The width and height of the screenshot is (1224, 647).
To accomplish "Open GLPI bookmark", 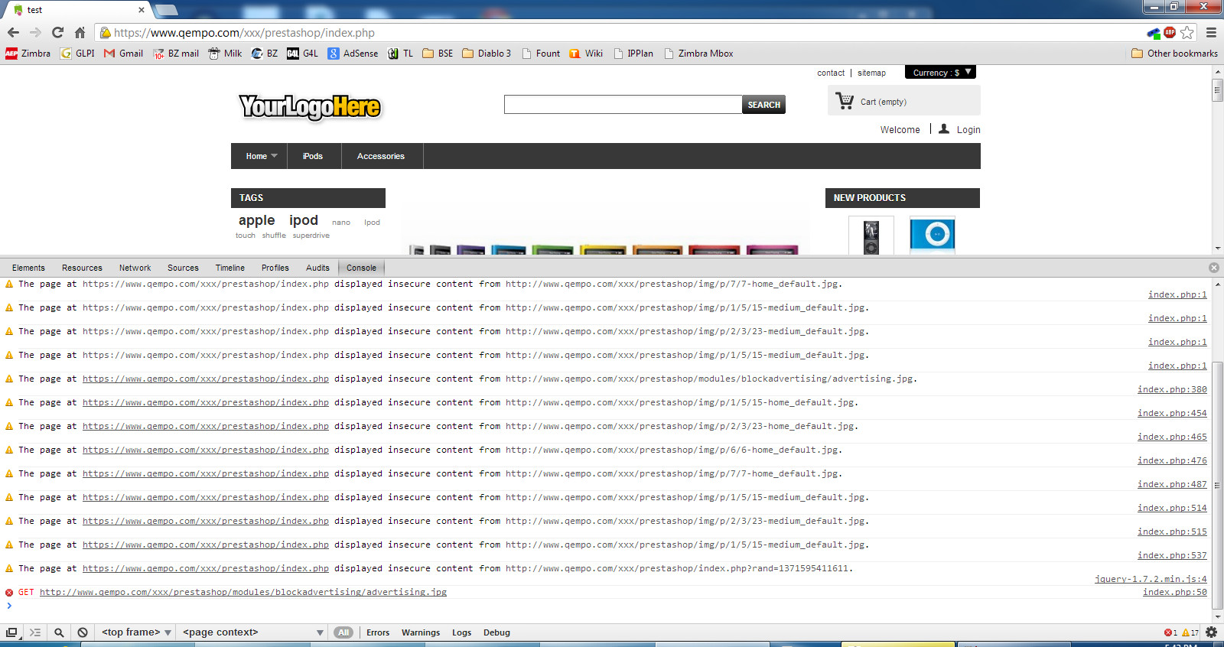I will (x=77, y=54).
